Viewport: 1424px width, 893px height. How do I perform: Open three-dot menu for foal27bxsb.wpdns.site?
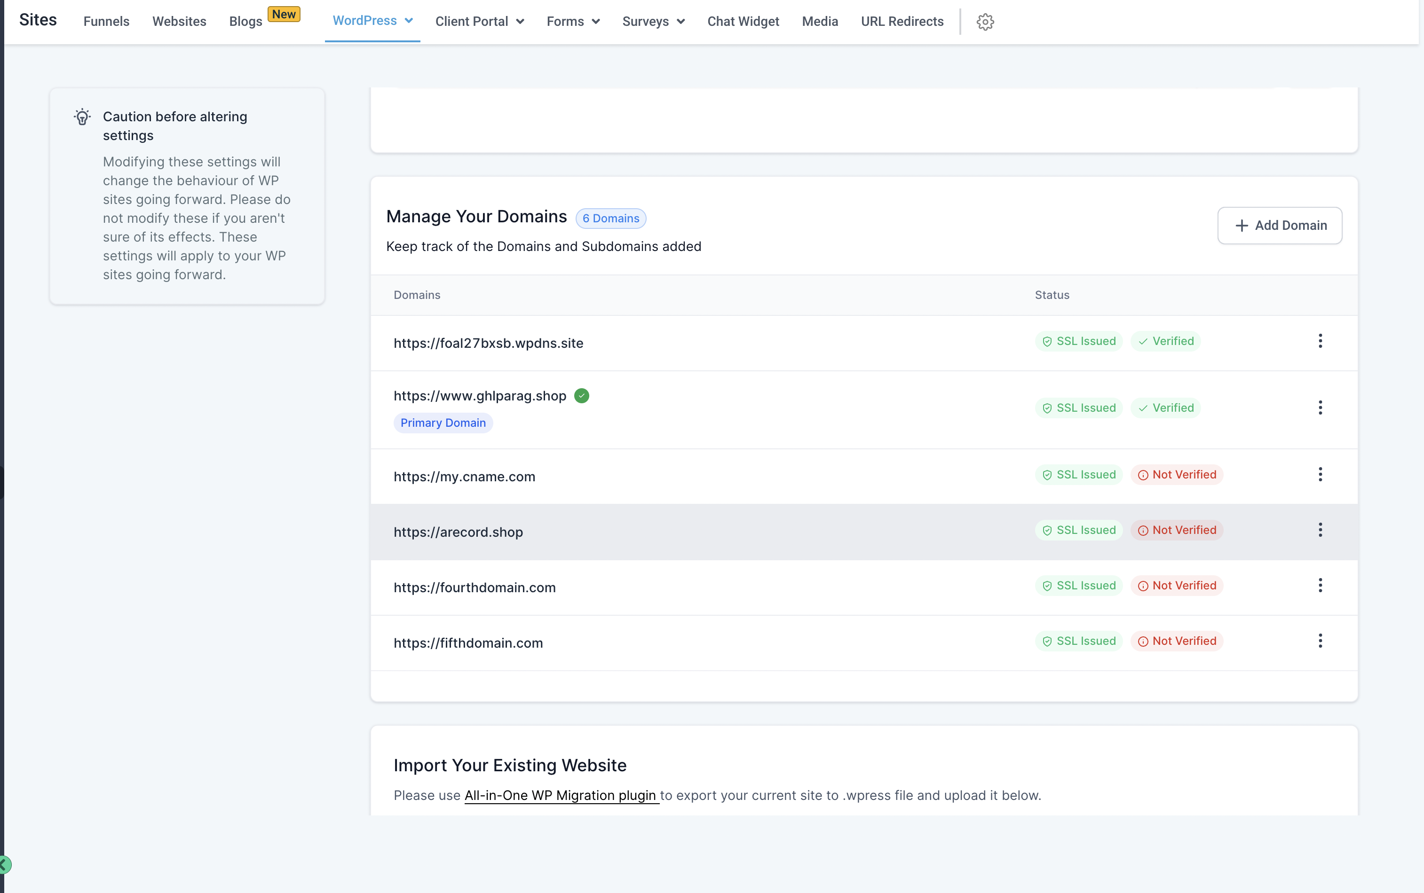(1320, 341)
